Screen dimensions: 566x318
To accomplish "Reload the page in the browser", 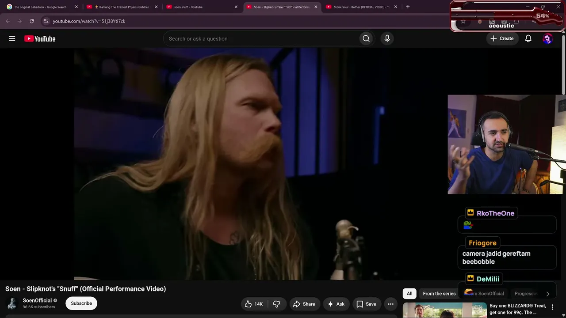I will pyautogui.click(x=32, y=21).
